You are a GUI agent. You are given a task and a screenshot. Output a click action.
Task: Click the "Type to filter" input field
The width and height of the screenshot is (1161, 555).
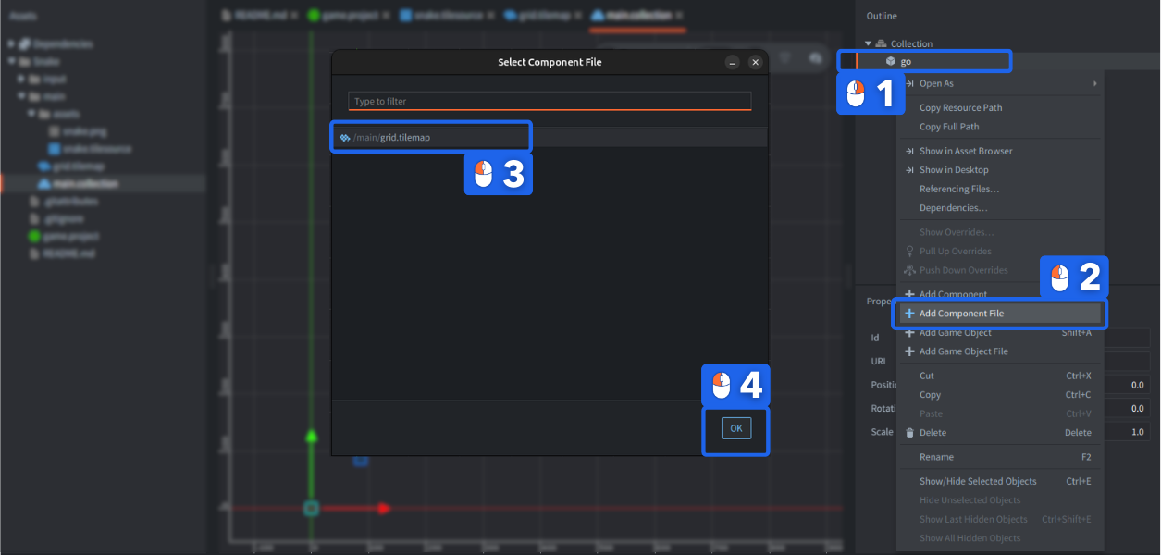coord(549,101)
